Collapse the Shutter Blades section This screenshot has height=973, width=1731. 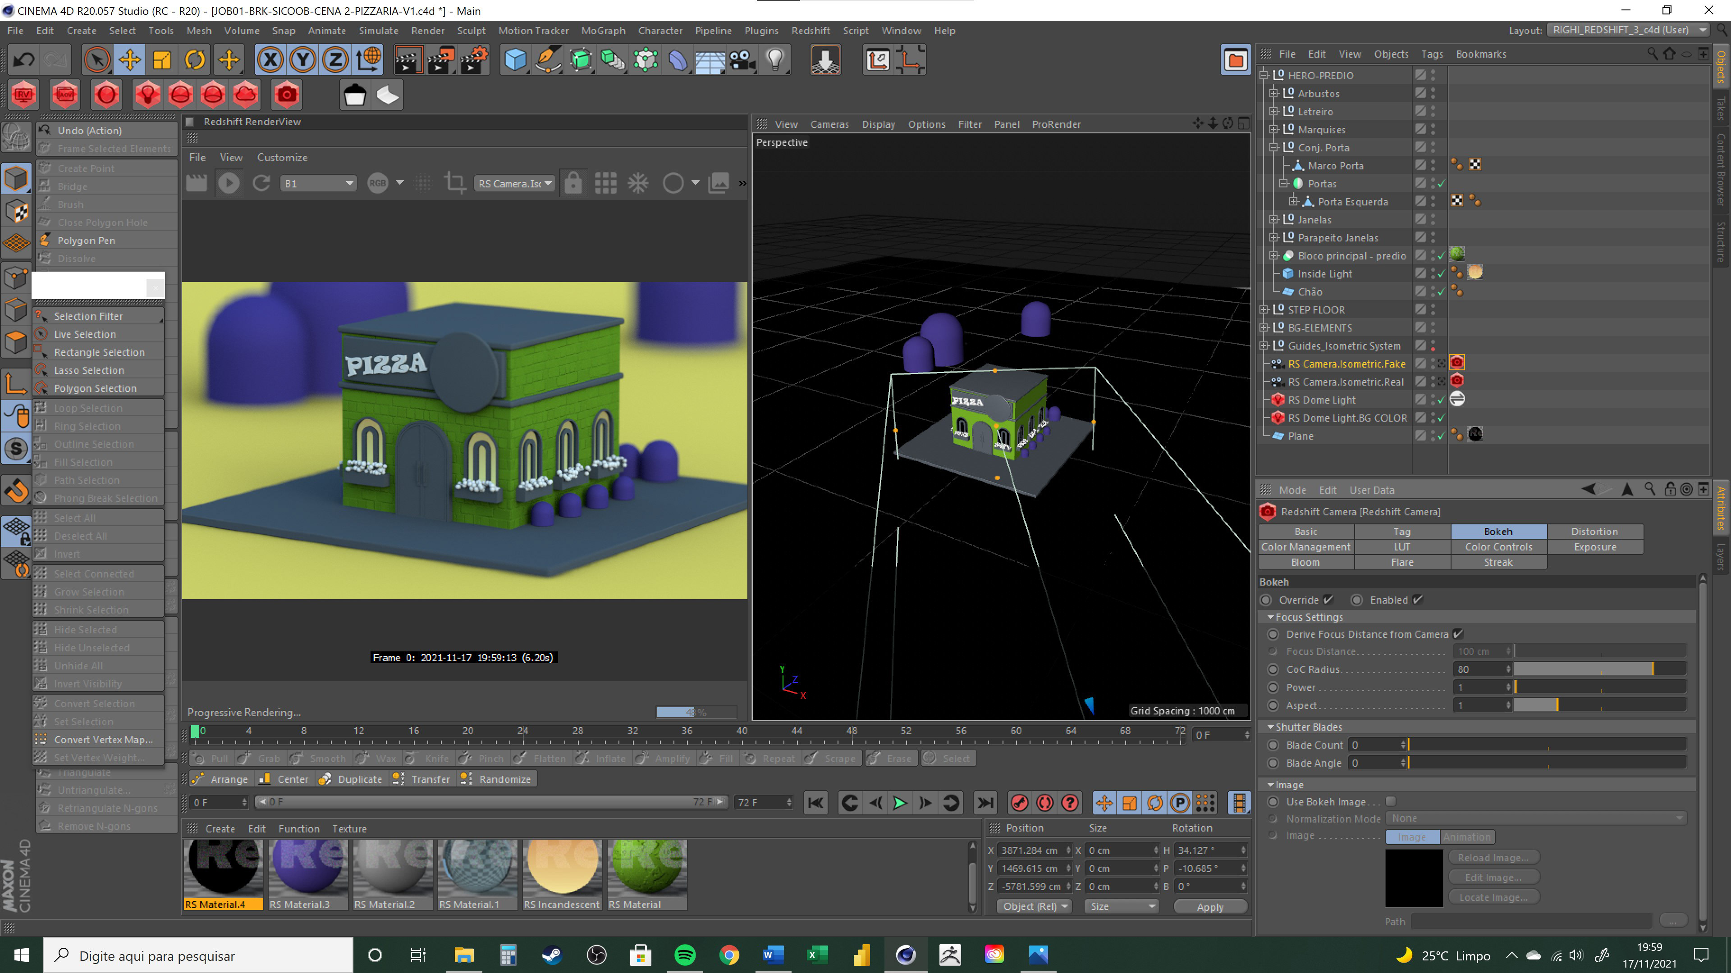pos(1271,727)
